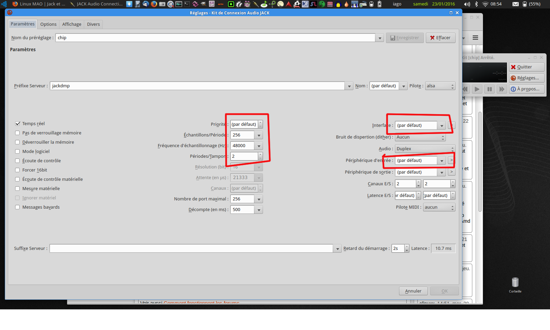Enable the Forcer 16bit checkbox
Image resolution: width=550 pixels, height=330 pixels.
pyautogui.click(x=18, y=170)
